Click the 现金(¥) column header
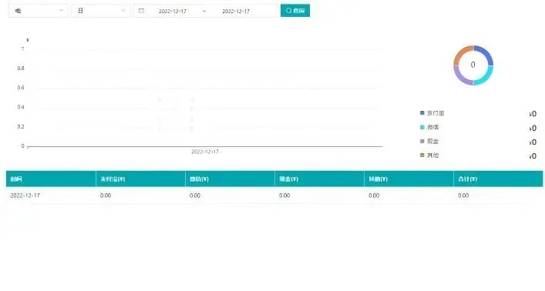This screenshot has width=545, height=291. click(289, 179)
